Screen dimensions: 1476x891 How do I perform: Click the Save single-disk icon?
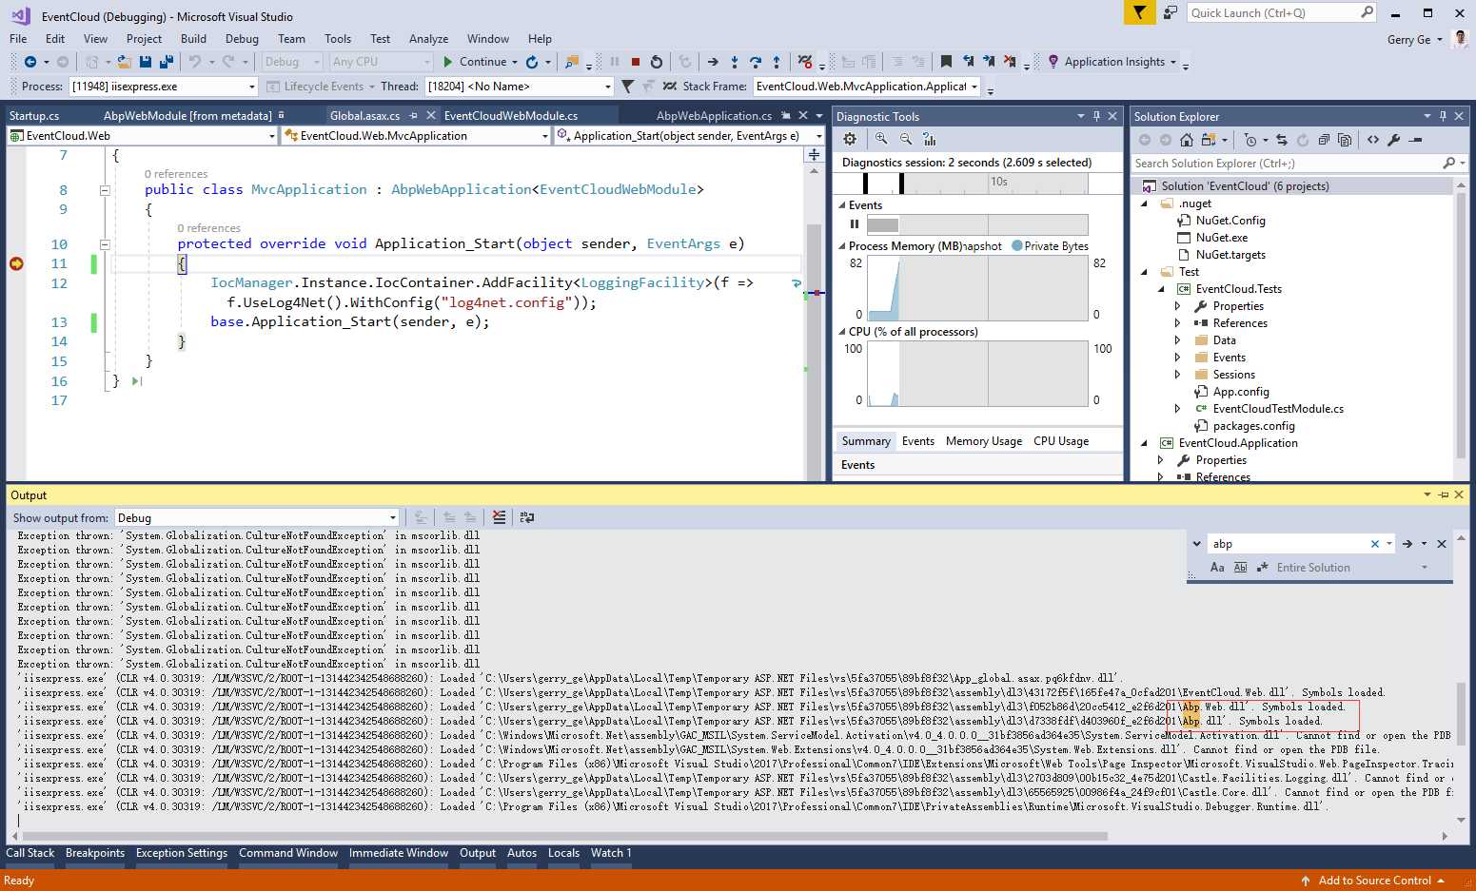click(x=146, y=62)
